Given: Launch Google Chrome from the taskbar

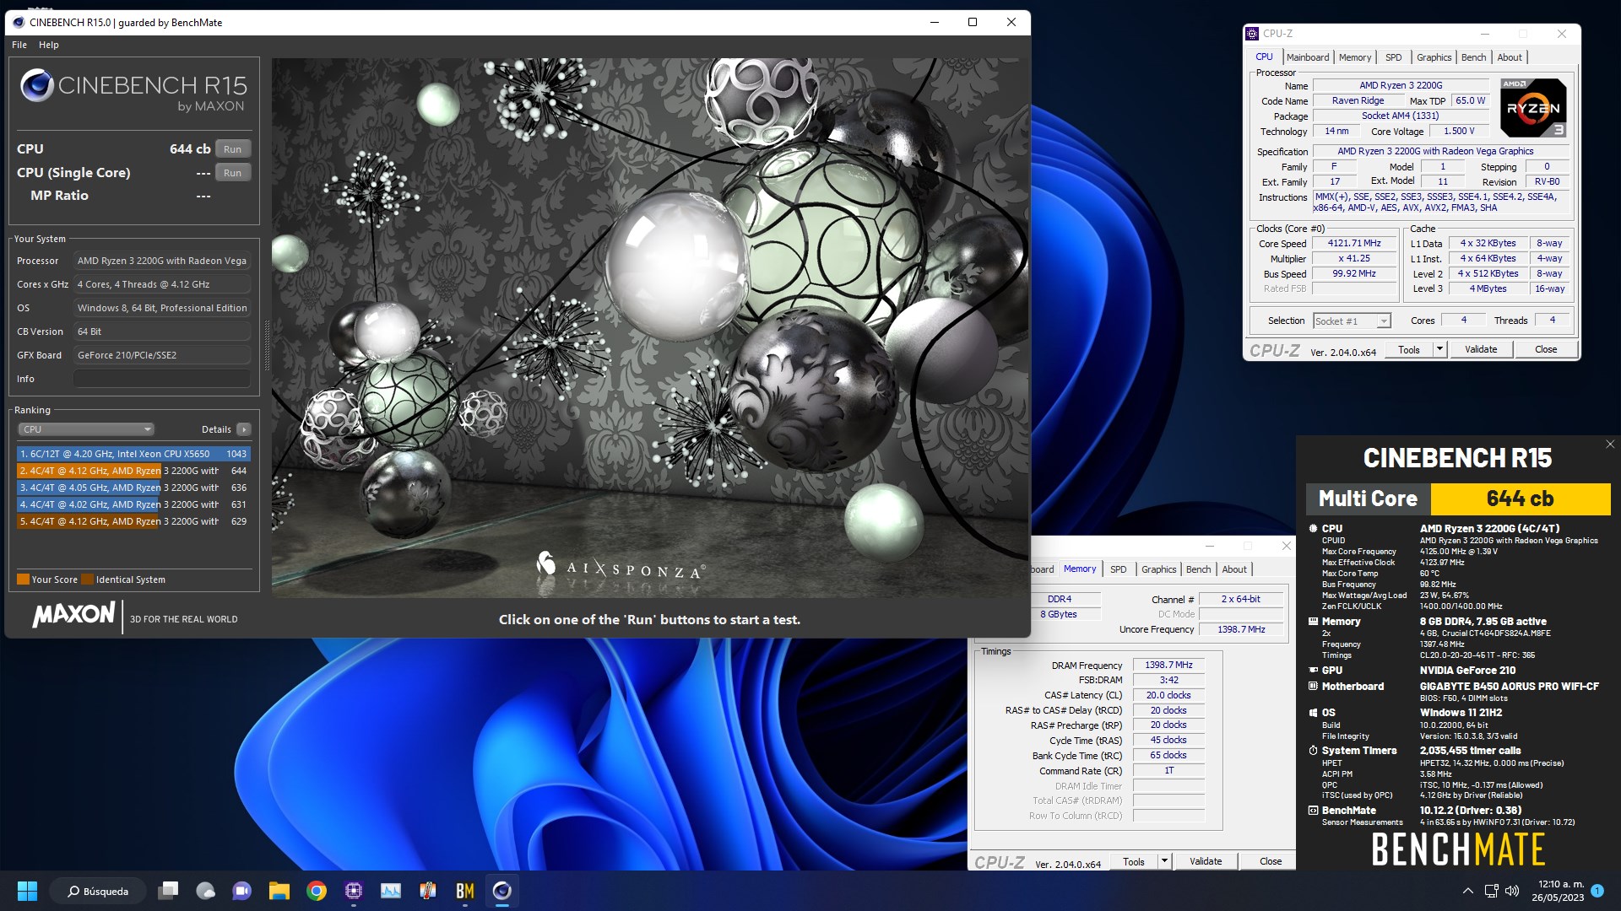Looking at the screenshot, I should click(x=317, y=891).
